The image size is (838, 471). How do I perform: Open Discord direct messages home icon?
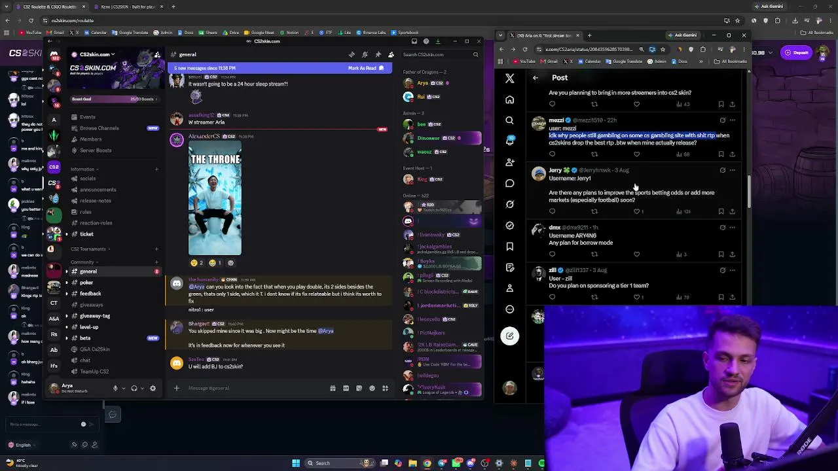point(54,55)
